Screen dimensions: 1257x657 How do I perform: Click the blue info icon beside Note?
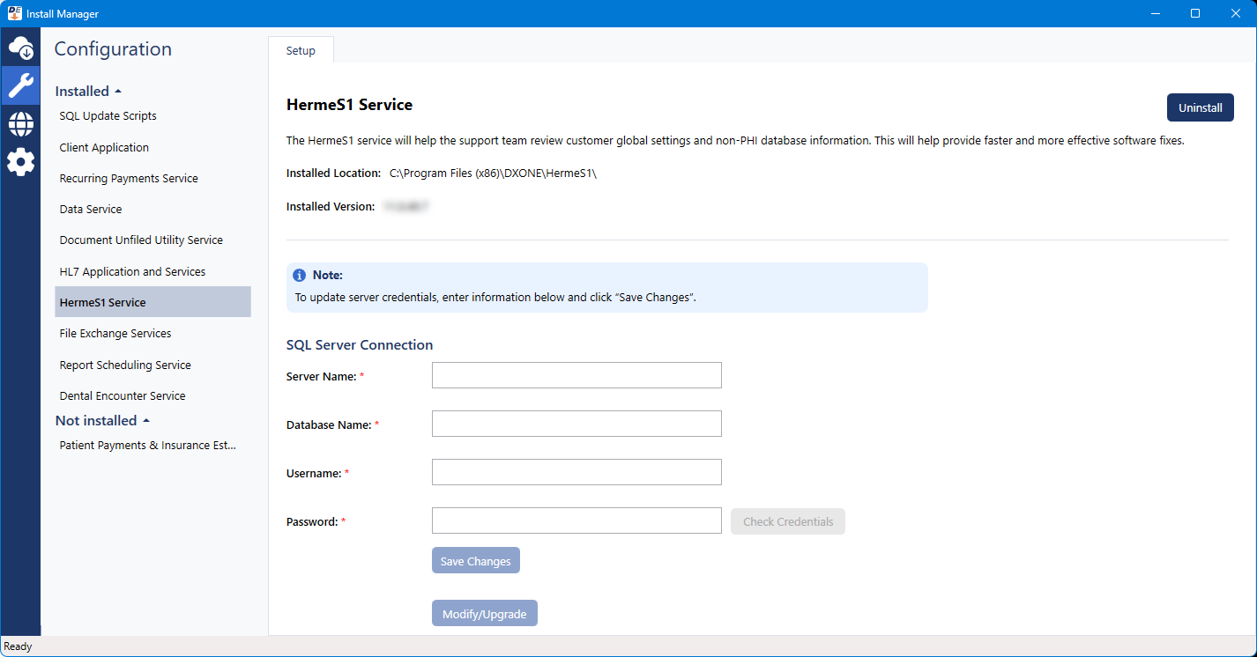click(x=300, y=276)
